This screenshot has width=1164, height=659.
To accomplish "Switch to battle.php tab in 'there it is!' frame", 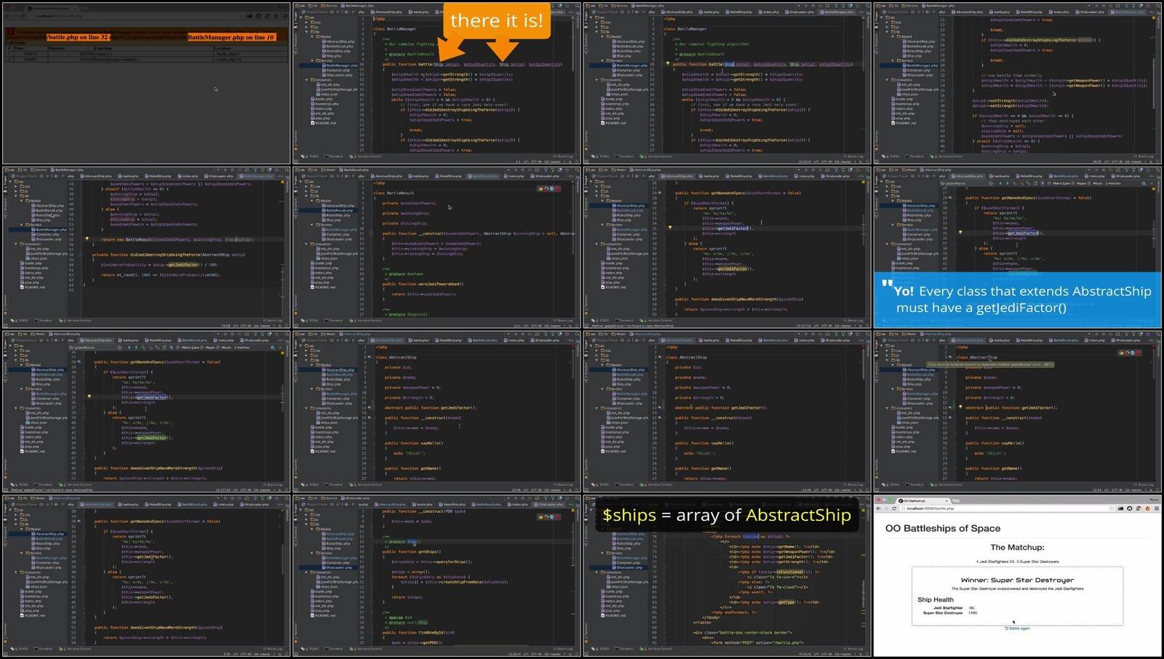I will click(421, 12).
